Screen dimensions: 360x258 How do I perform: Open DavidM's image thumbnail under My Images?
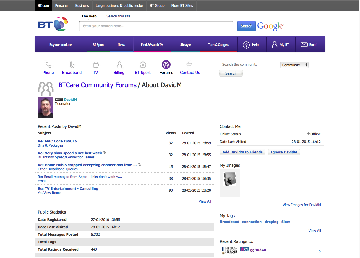230,180
